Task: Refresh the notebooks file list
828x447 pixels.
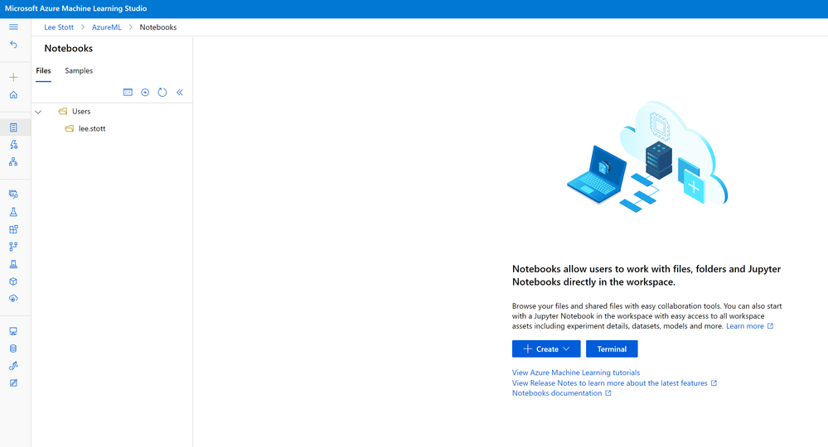Action: pos(162,92)
